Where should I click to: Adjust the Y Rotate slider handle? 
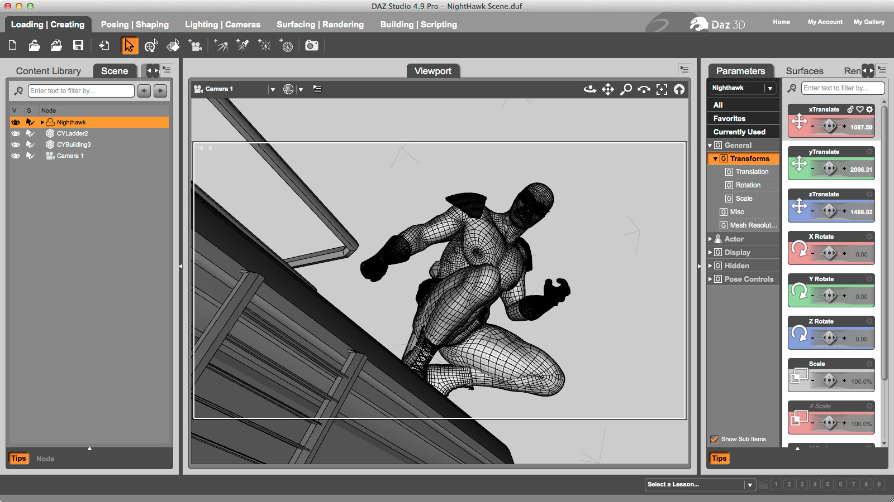point(830,296)
